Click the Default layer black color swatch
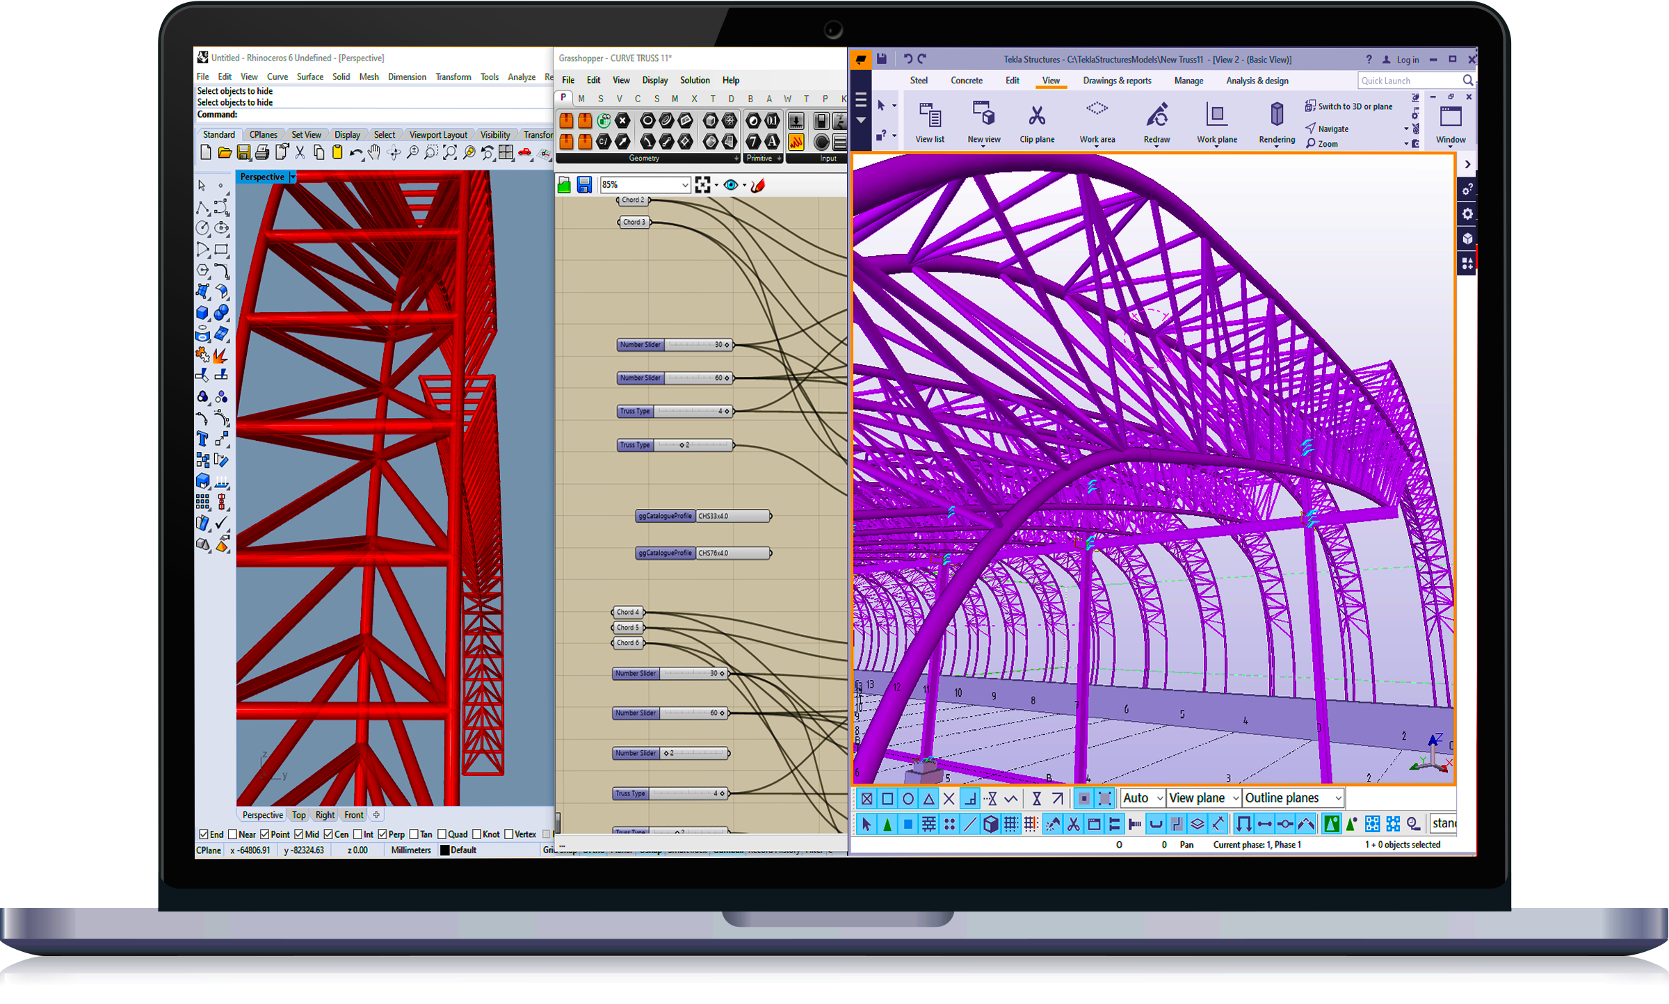 [445, 850]
